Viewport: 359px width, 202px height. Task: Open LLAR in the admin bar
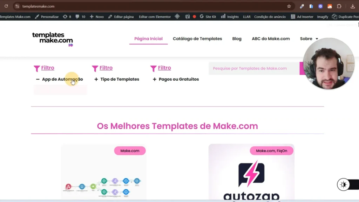tap(246, 17)
